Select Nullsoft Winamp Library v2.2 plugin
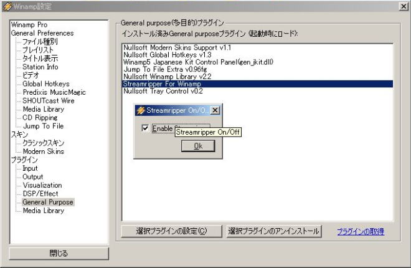This screenshot has height=268, width=411. point(258,77)
